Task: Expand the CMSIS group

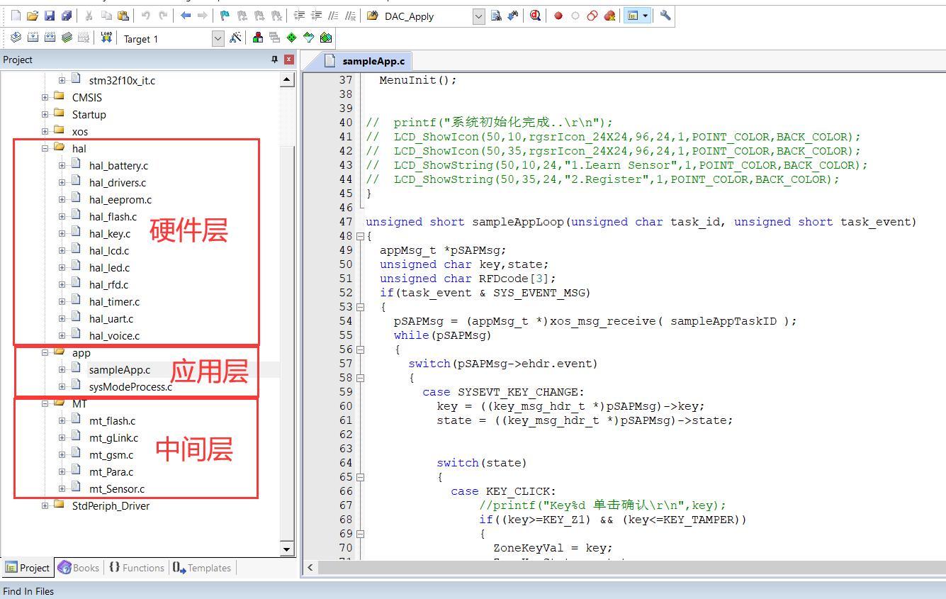Action: pyautogui.click(x=45, y=97)
